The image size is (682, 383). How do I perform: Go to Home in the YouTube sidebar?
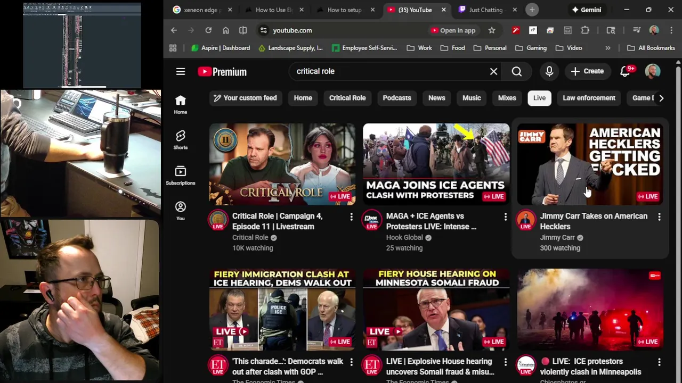(x=181, y=104)
